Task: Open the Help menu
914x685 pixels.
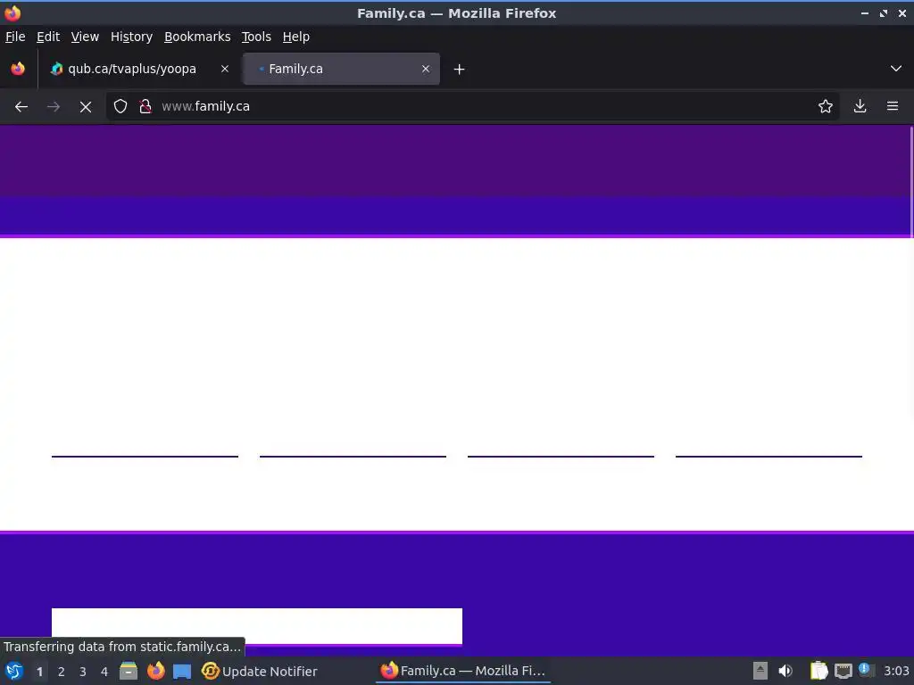Action: [295, 37]
